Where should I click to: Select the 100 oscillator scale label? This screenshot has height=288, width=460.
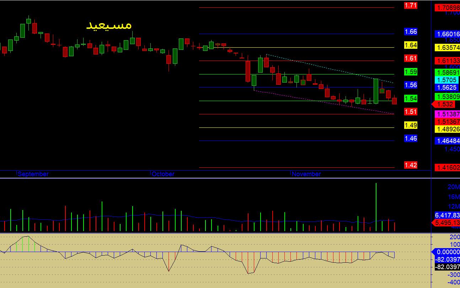(x=455, y=245)
